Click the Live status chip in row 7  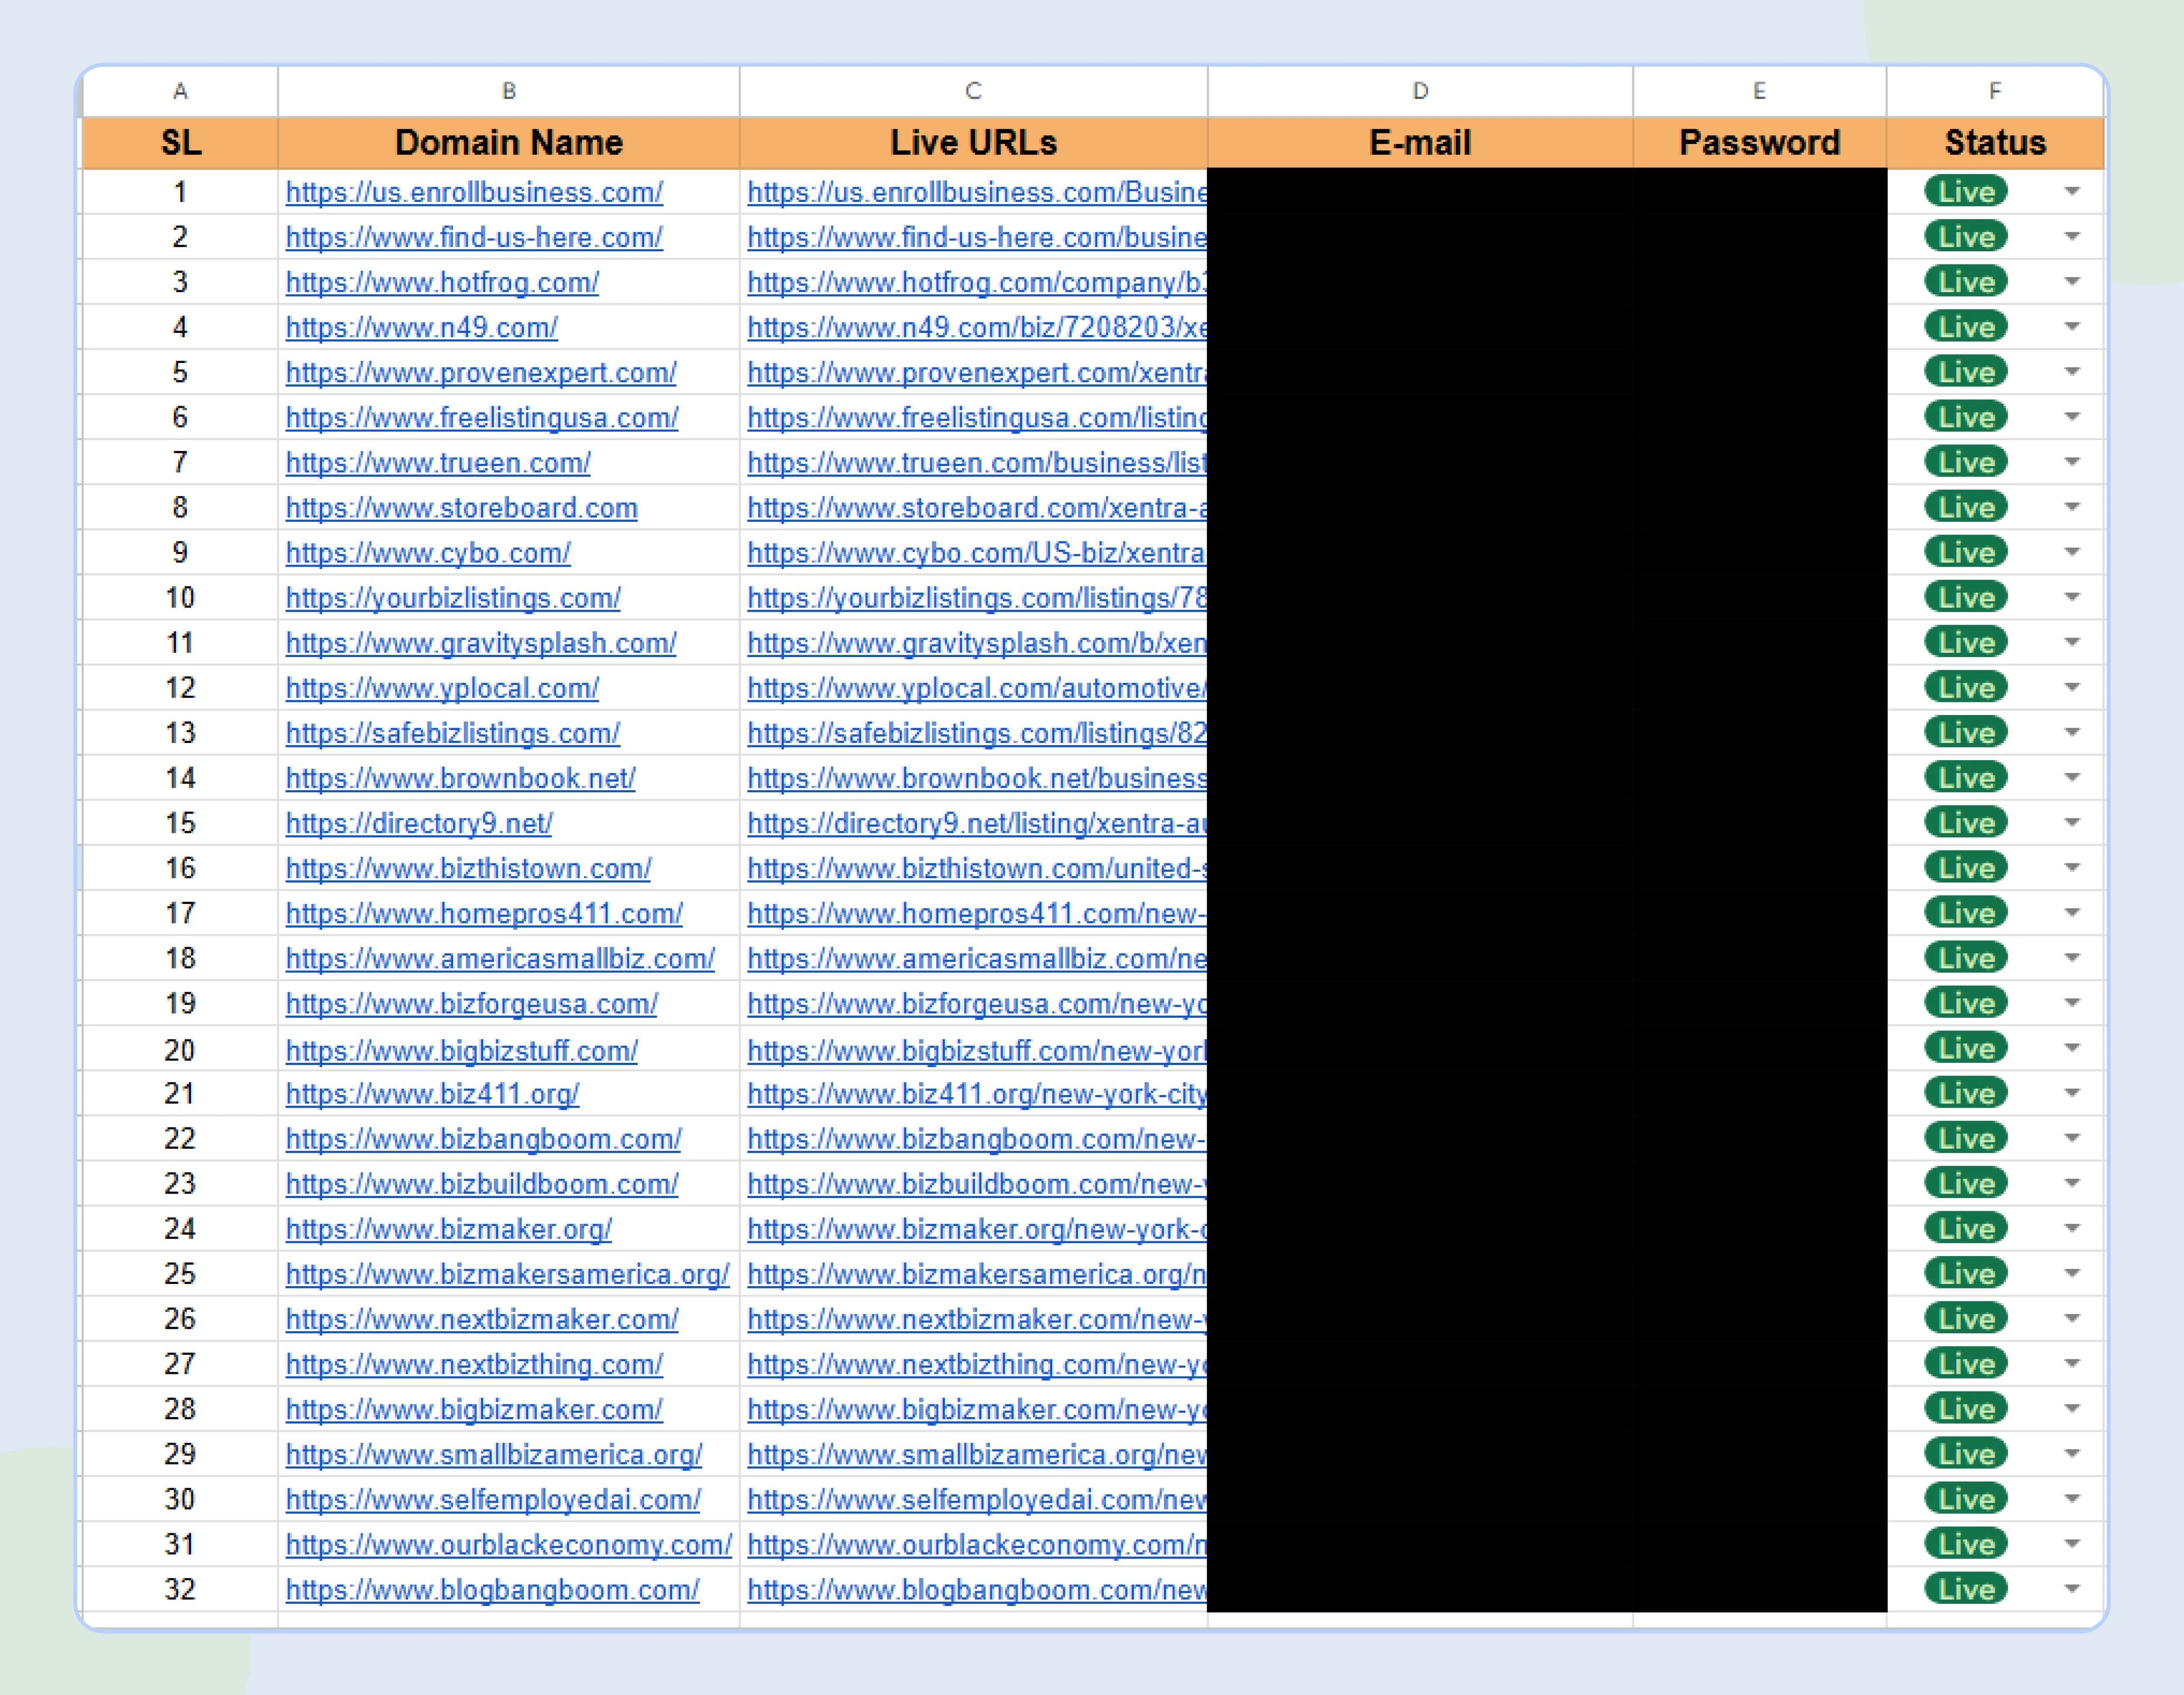pyautogui.click(x=1966, y=462)
